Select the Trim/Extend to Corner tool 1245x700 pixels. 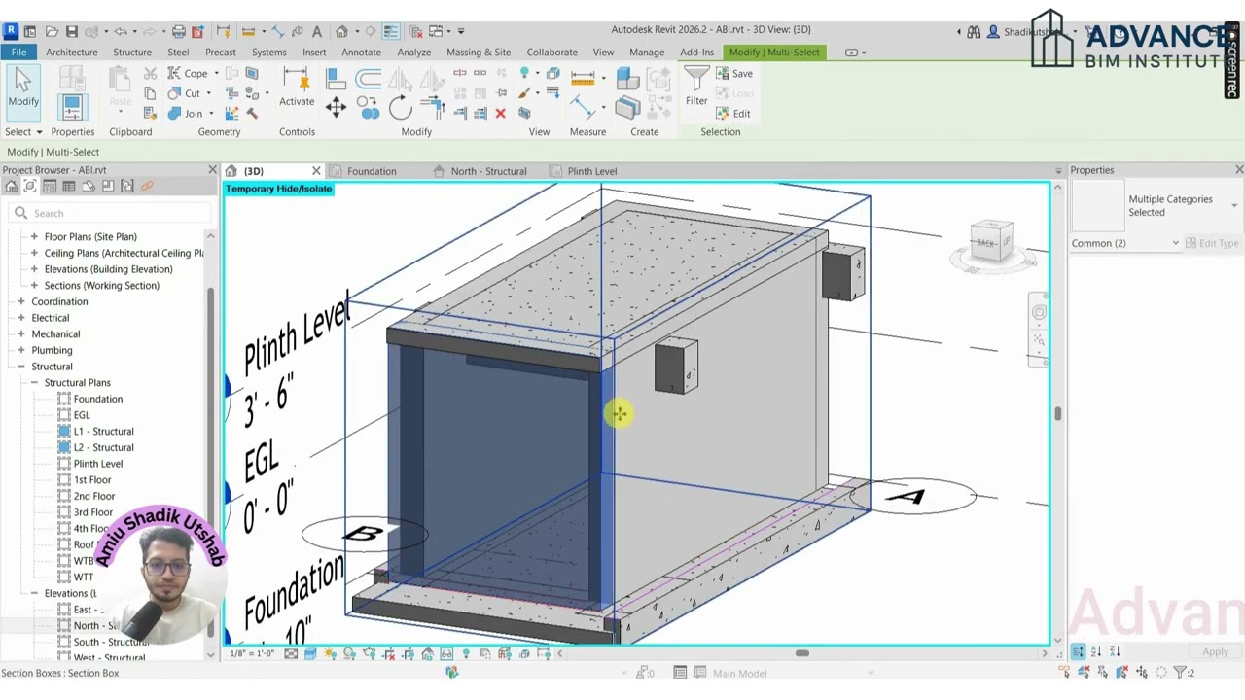[x=433, y=107]
